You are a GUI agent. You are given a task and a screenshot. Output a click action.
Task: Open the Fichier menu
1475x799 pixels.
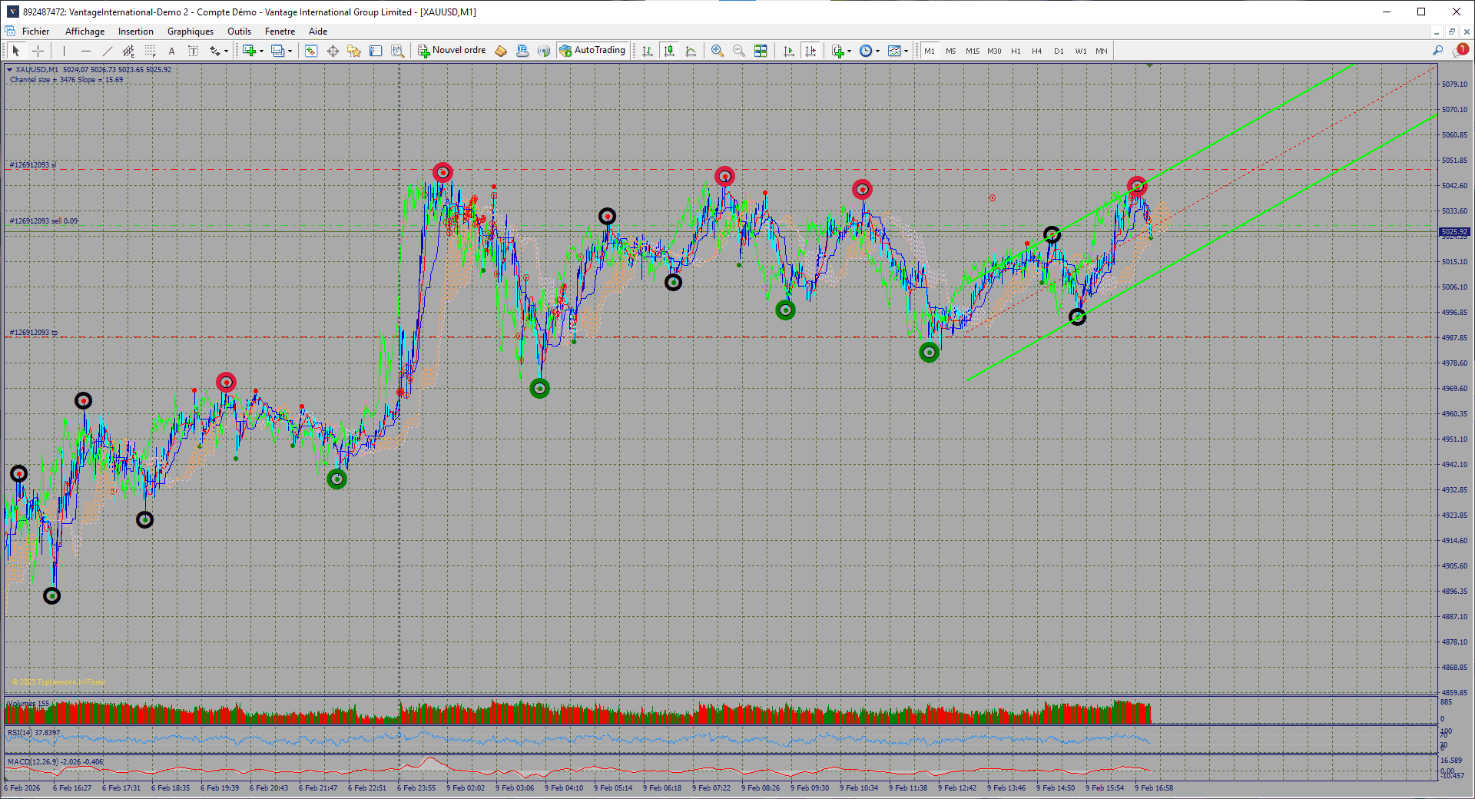click(35, 31)
